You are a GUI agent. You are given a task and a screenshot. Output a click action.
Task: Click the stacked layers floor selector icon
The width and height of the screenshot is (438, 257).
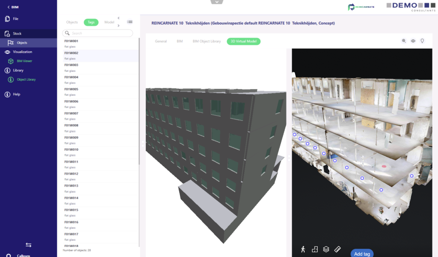point(326,249)
